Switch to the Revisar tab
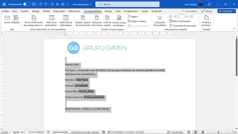 coord(108,11)
